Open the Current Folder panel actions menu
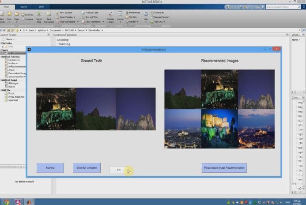 tap(49, 35)
